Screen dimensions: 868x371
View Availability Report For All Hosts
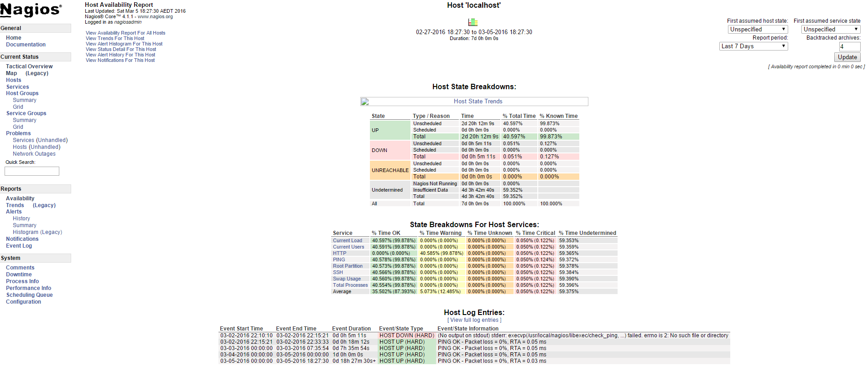125,33
